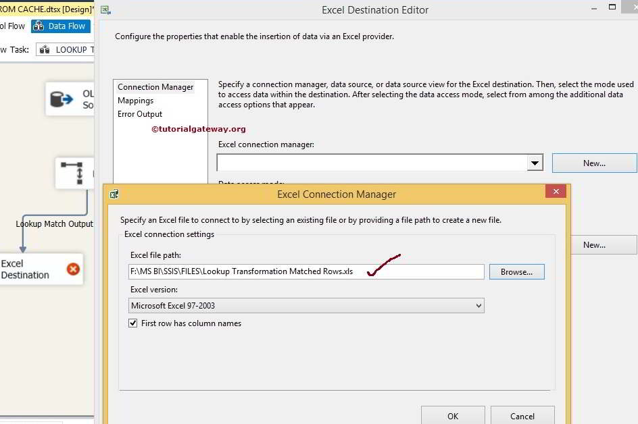Click the Data Flow tab icon
The width and height of the screenshot is (638, 424).
click(x=39, y=26)
